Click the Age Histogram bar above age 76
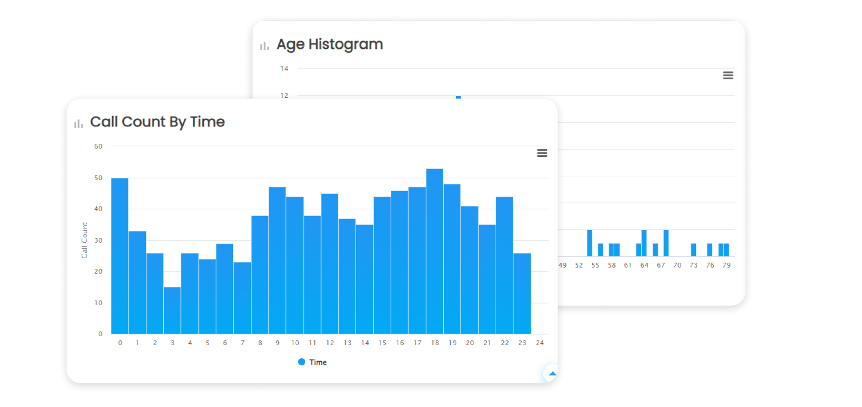This screenshot has width=862, height=407. pyautogui.click(x=710, y=250)
